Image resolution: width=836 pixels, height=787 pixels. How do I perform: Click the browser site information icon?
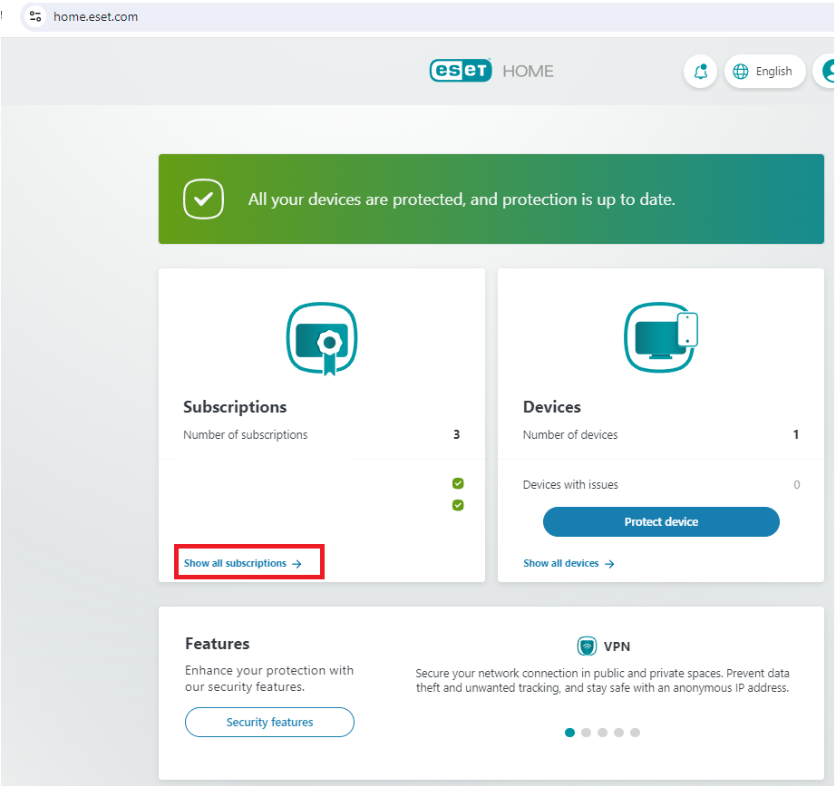35,16
